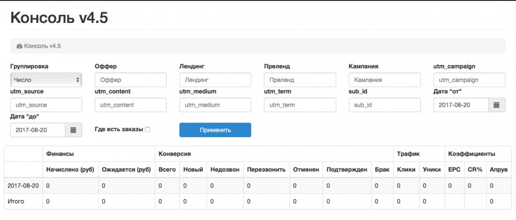Screen dimensions: 516x220
Task: Toggle the Где есть заказы checkbox
Action: pos(148,130)
